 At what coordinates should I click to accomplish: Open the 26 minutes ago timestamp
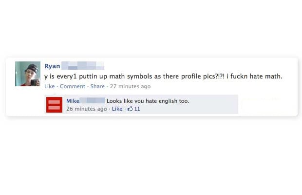(x=87, y=109)
